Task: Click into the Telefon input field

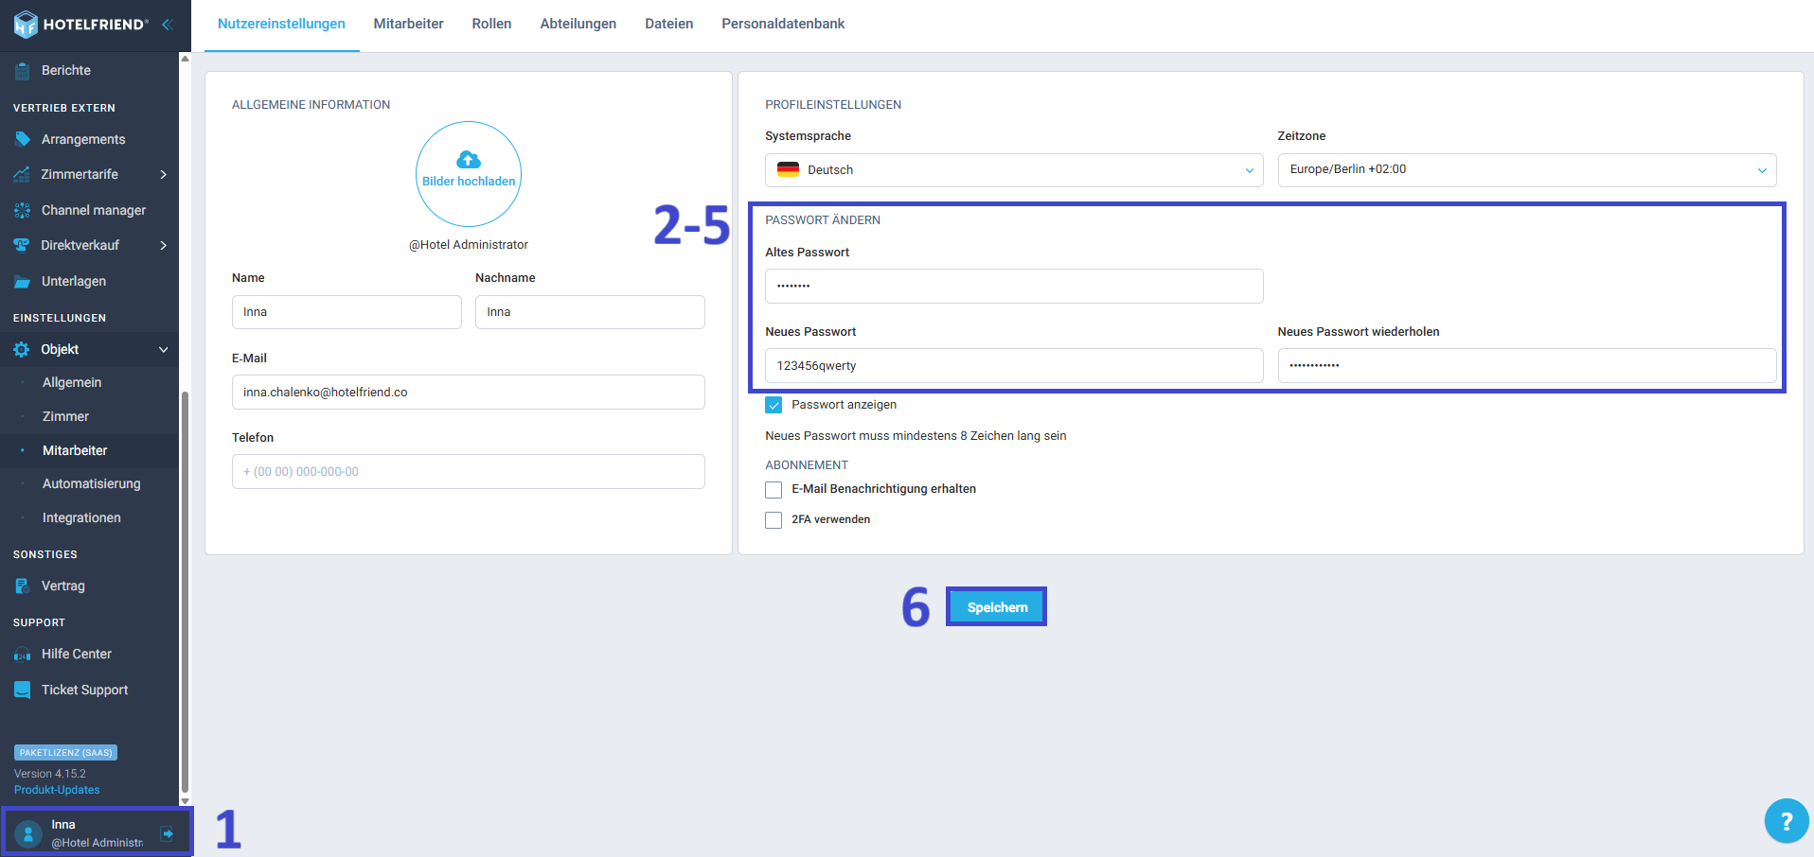Action: coord(468,471)
